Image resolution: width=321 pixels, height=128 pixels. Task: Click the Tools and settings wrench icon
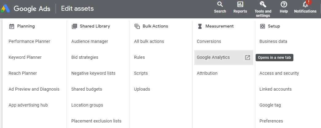click(x=263, y=4)
